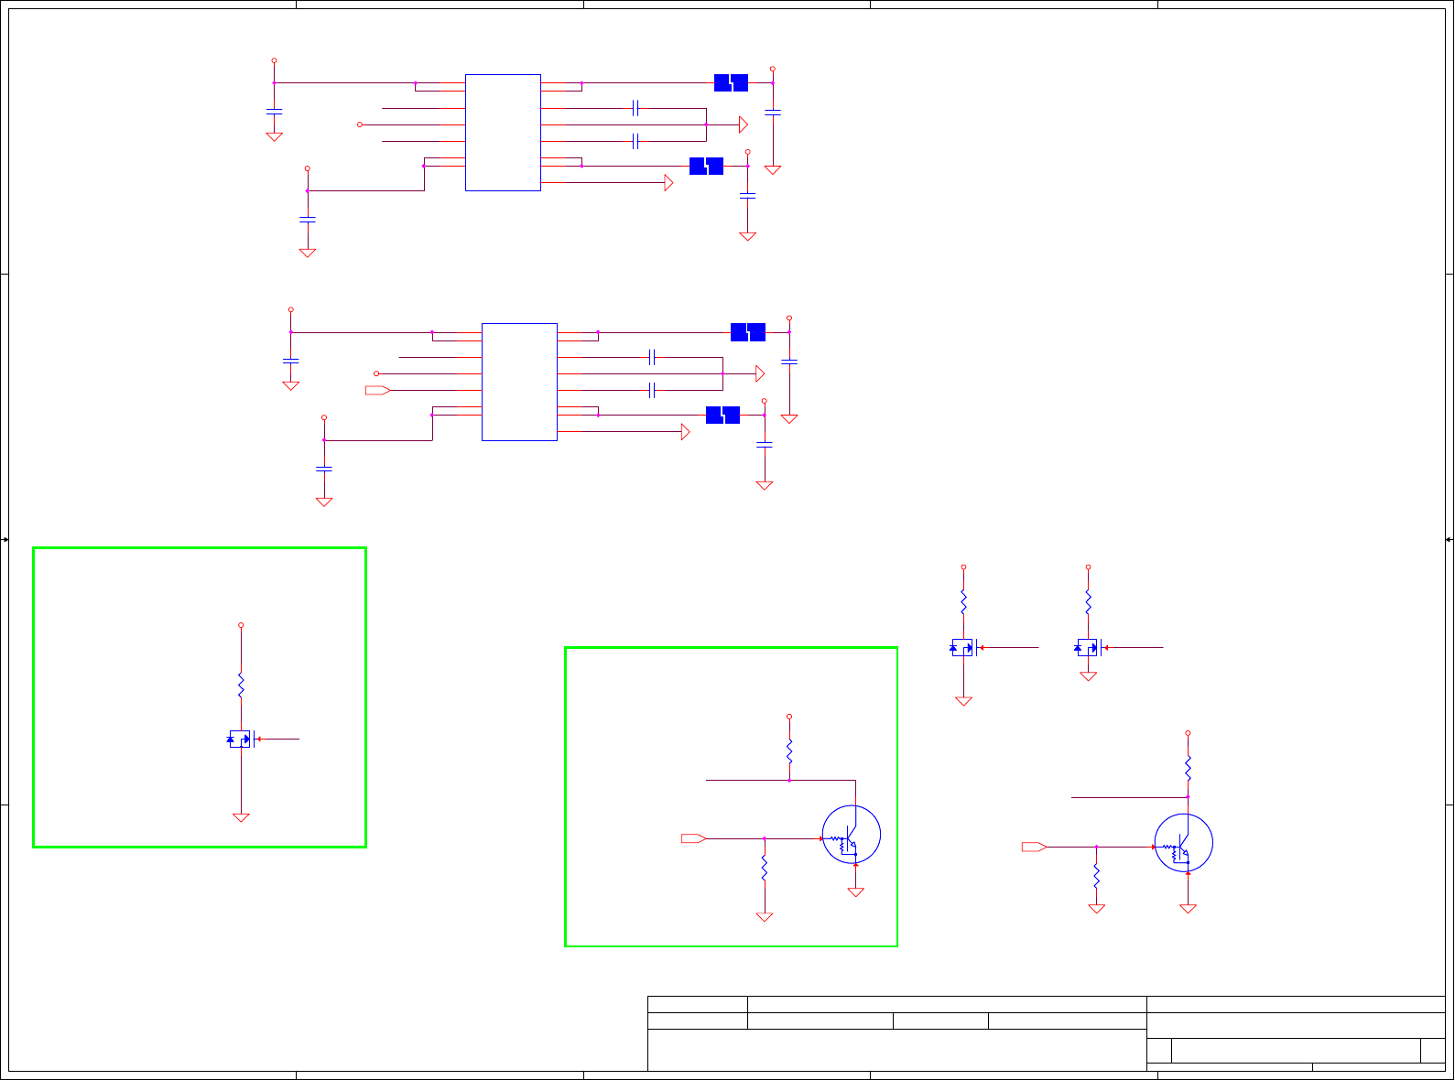The width and height of the screenshot is (1455, 1080).
Task: Click arrow on bottom-right output of lower IC
Action: [686, 432]
